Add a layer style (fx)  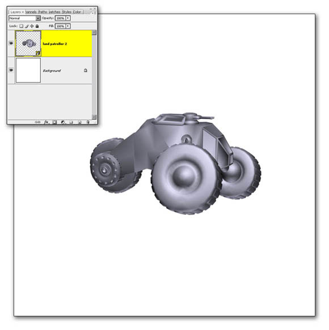click(47, 122)
